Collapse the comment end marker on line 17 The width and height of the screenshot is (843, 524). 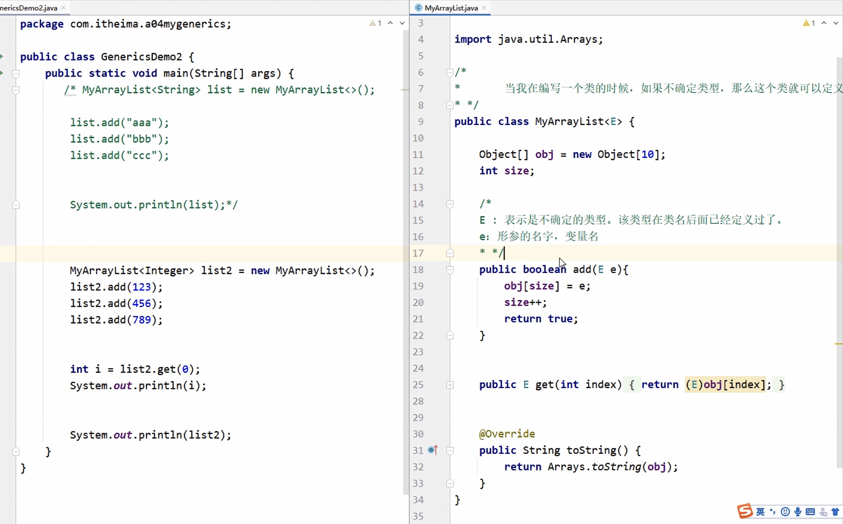(x=450, y=253)
